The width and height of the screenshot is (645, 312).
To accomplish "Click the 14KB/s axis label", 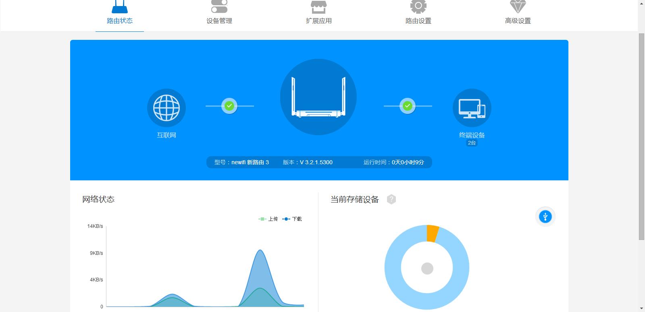I will point(95,226).
